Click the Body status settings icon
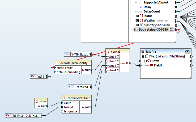This screenshot has height=122, width=196. tap(172, 30)
